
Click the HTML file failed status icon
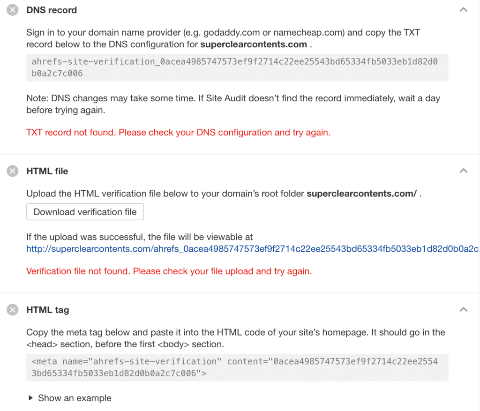point(13,171)
